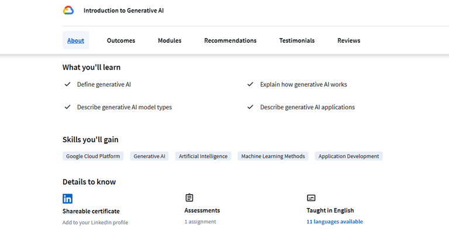Click checkmark beside Explain how generative AI works
This screenshot has width=449, height=231.
pyautogui.click(x=251, y=84)
